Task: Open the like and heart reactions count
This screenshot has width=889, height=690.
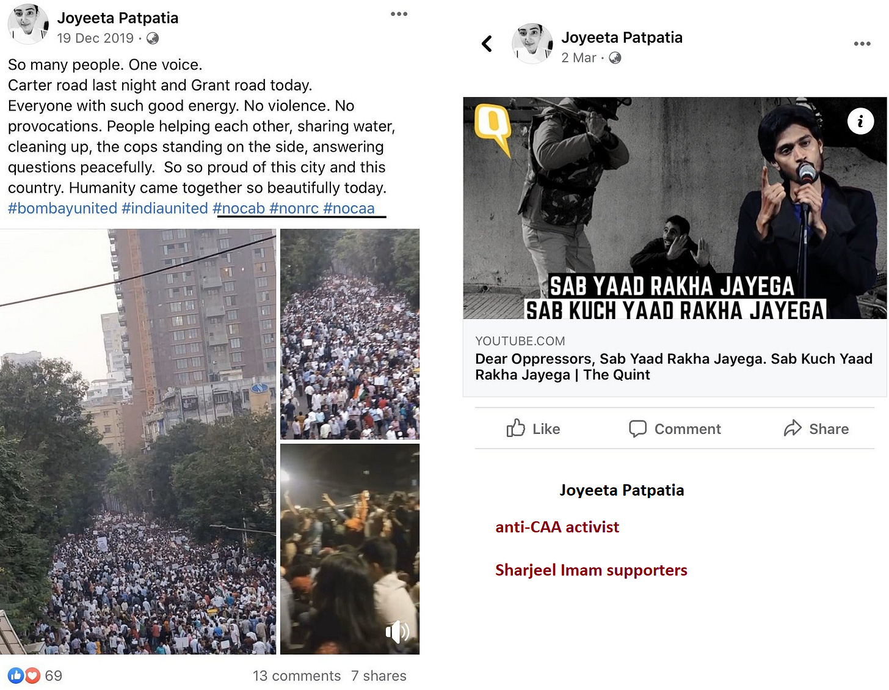Action: 35,675
